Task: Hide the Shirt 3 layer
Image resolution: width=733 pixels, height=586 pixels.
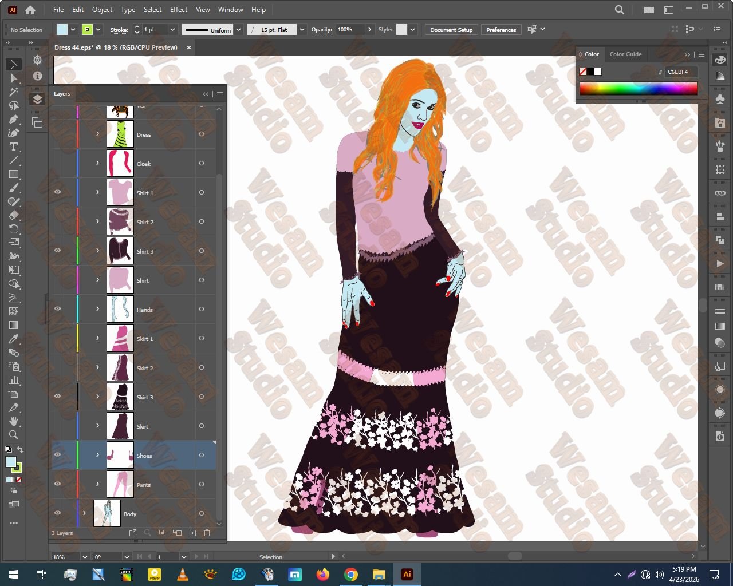Action: pos(57,251)
